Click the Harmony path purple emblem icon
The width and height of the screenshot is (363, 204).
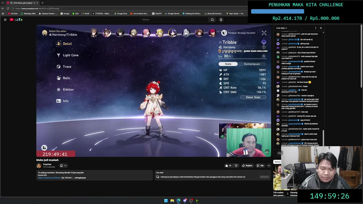pos(264,42)
